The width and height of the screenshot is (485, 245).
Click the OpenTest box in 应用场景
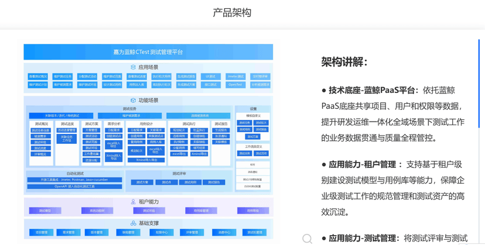pyautogui.click(x=235, y=85)
